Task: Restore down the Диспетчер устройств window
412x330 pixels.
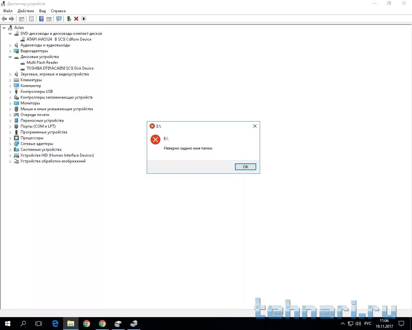Action: pos(389,4)
